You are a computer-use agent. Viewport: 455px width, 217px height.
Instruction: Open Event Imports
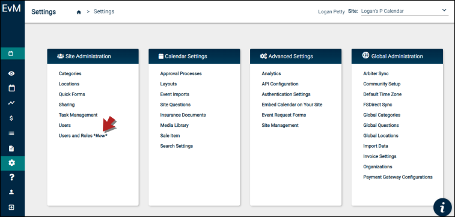pos(175,94)
